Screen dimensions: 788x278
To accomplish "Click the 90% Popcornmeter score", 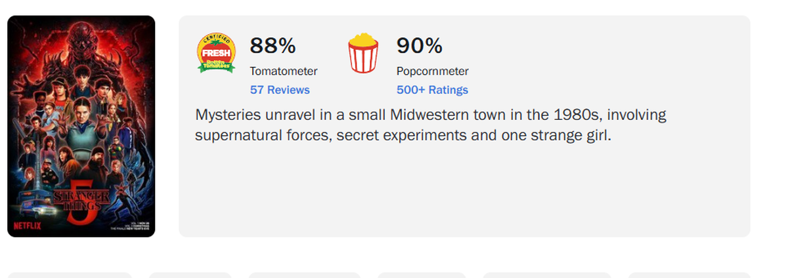I will pyautogui.click(x=419, y=46).
